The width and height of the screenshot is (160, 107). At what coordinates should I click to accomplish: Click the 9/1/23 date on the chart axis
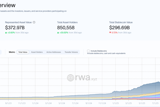tap(8, 103)
